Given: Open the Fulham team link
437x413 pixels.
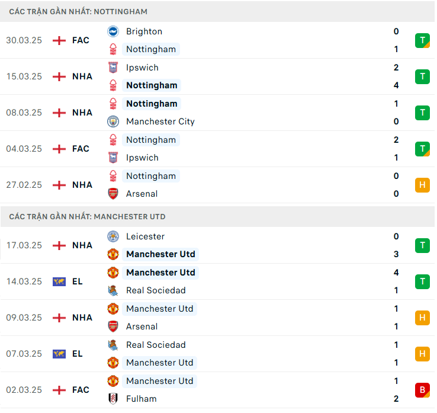Looking at the screenshot, I should [x=141, y=399].
